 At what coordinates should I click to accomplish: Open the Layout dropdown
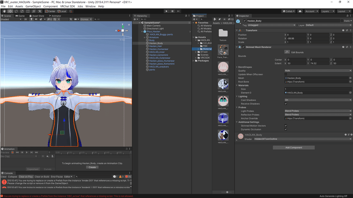coord(344,11)
